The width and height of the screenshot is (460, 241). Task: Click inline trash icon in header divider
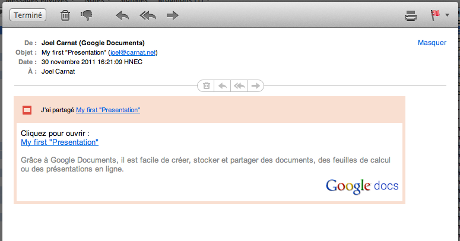(x=206, y=85)
